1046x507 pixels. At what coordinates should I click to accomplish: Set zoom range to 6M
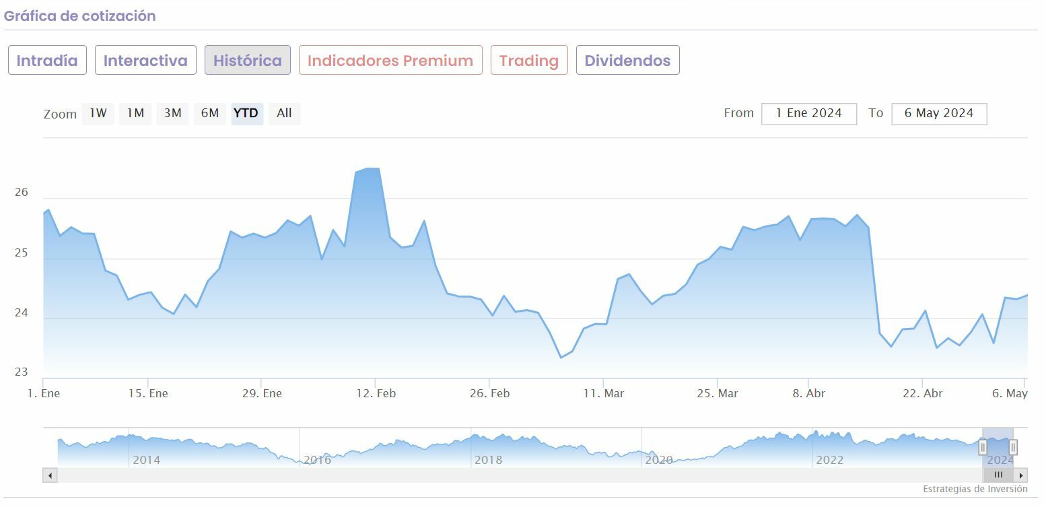click(210, 114)
